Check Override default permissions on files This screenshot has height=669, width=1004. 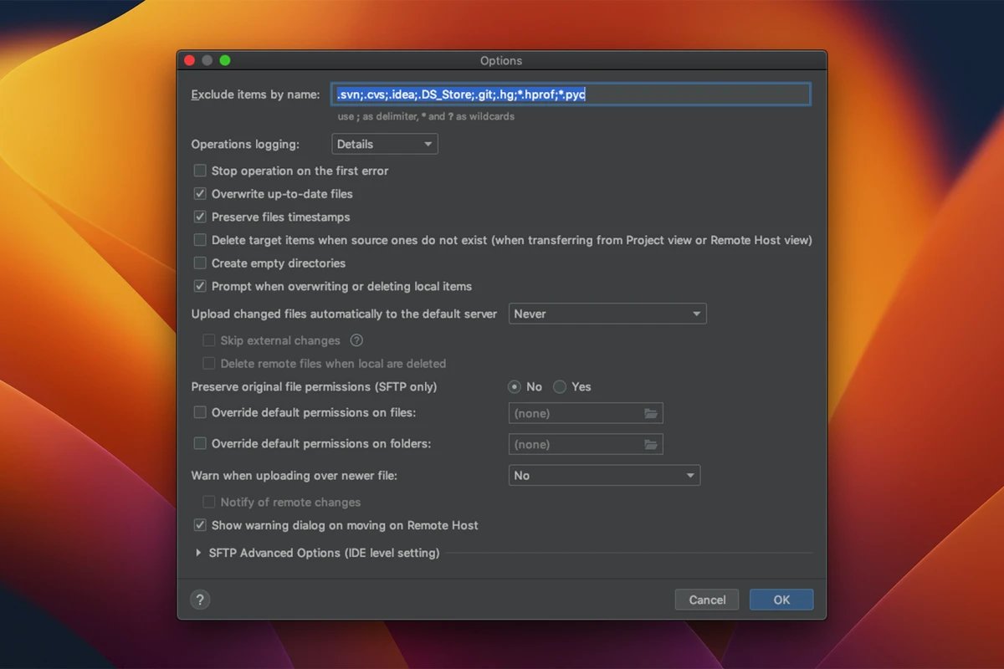[200, 412]
